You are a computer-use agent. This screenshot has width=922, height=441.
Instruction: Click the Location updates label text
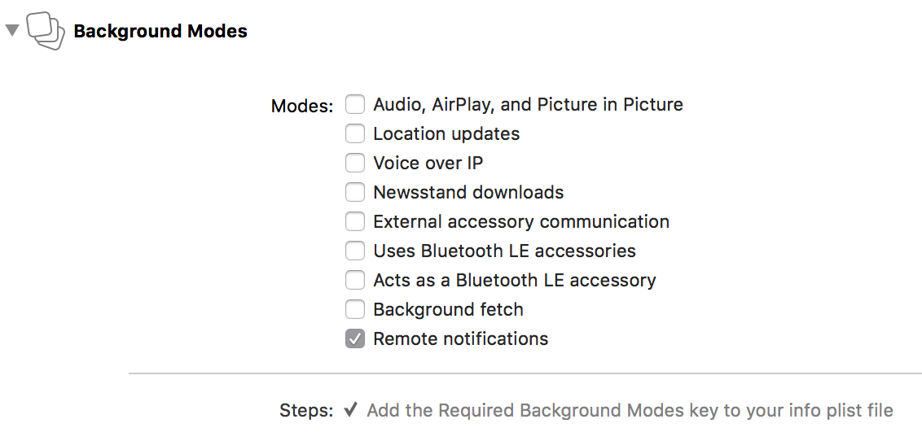coord(446,134)
